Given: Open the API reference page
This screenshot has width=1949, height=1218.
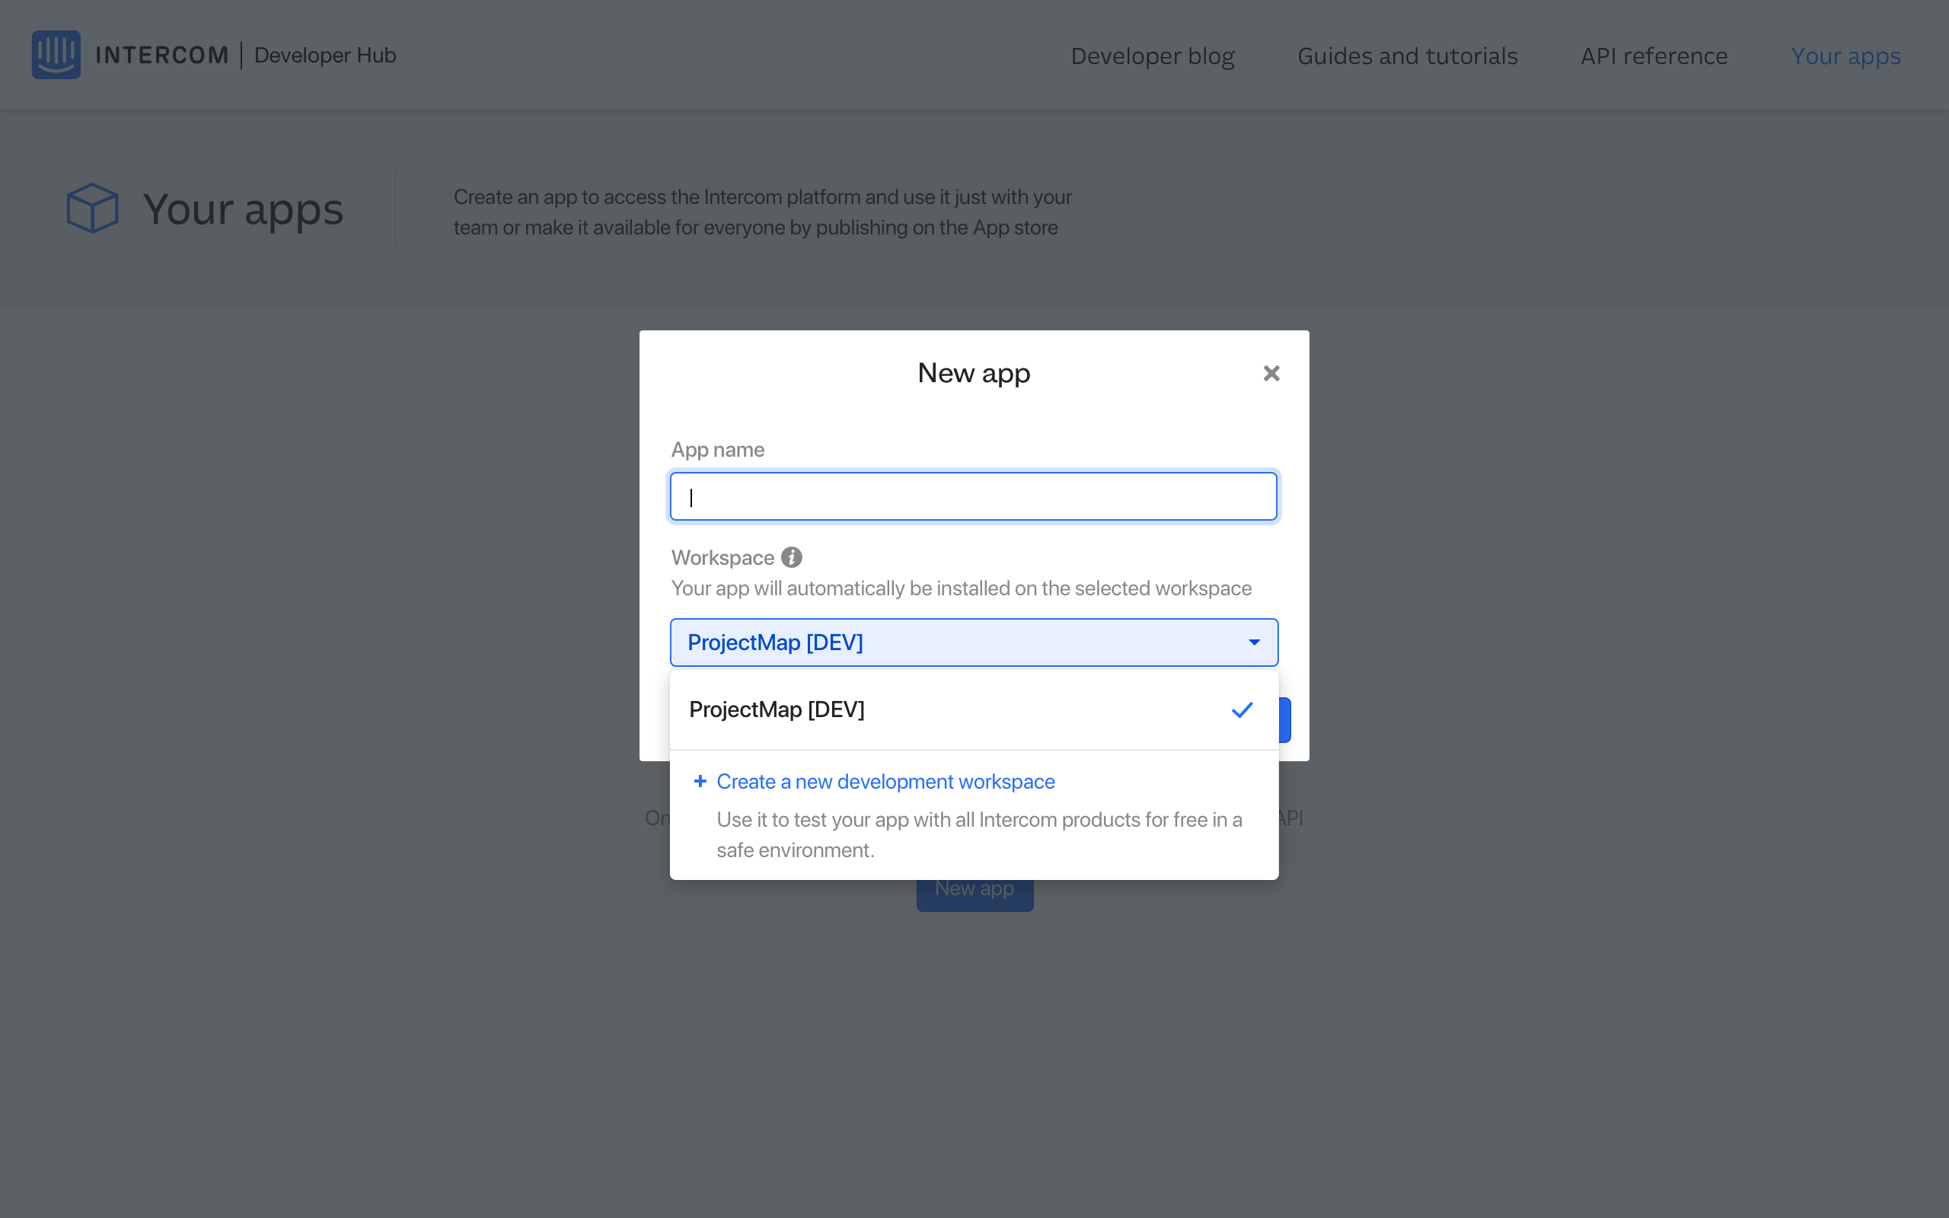Looking at the screenshot, I should (x=1654, y=56).
